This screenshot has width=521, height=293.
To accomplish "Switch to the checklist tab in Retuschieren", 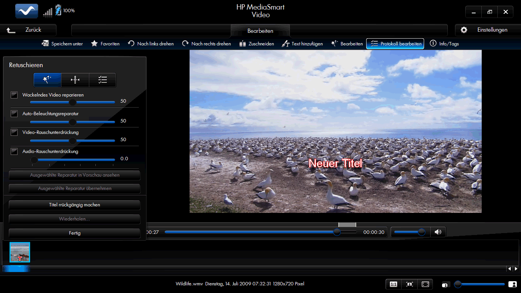I will pos(102,80).
